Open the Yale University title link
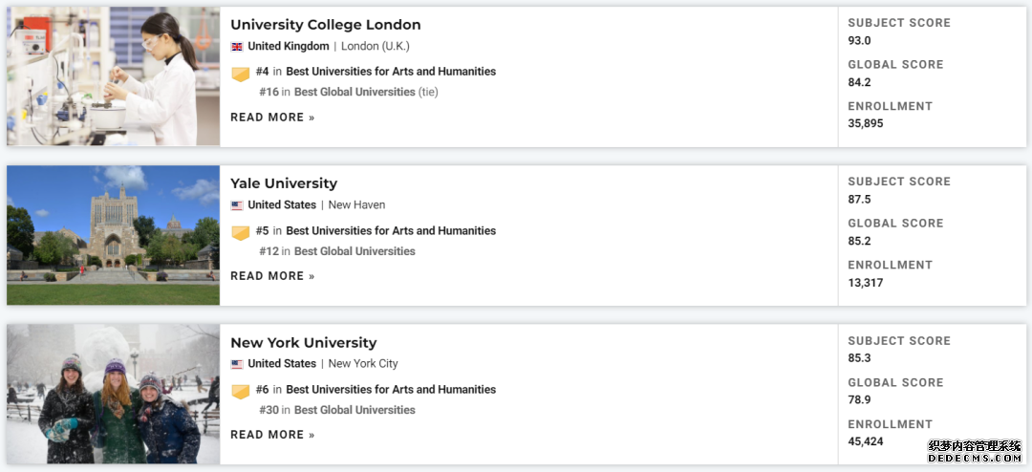Viewport: 1032px width, 472px height. [284, 183]
